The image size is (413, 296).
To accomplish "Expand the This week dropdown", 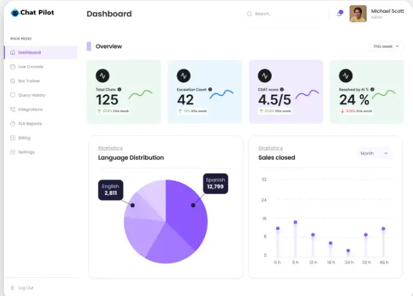I will (x=386, y=46).
